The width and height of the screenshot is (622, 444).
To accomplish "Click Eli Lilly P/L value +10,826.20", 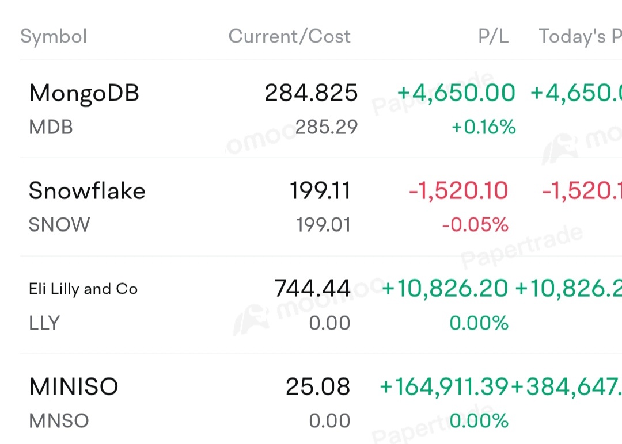I will coord(445,288).
